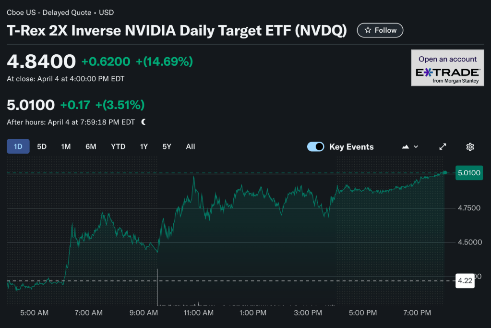Open the E*TRADE account advertisement
491x328 pixels.
[x=447, y=68]
